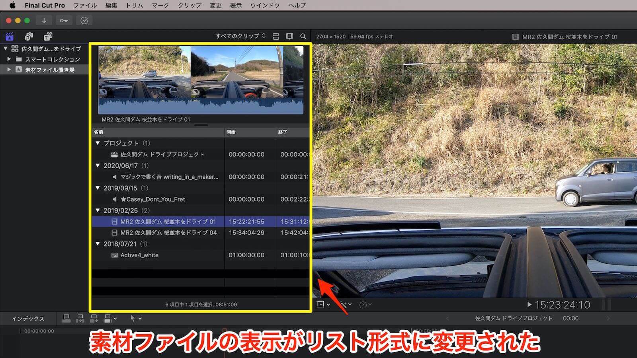Select the 素材ファイル置き場 event
Screen dimensions: 637x358
click(44, 70)
